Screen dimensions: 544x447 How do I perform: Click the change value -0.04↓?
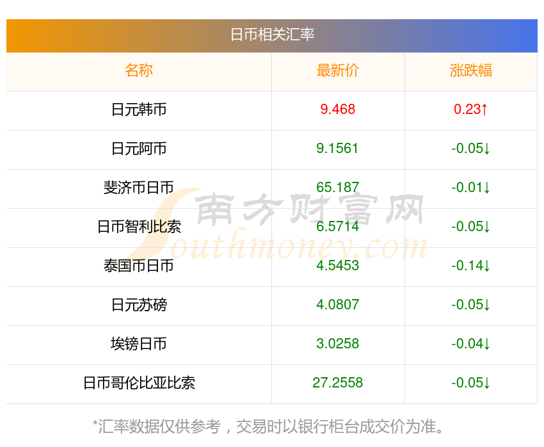click(x=471, y=344)
